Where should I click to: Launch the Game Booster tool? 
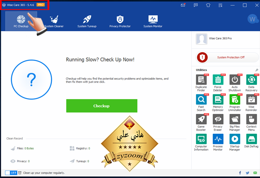click(x=201, y=119)
